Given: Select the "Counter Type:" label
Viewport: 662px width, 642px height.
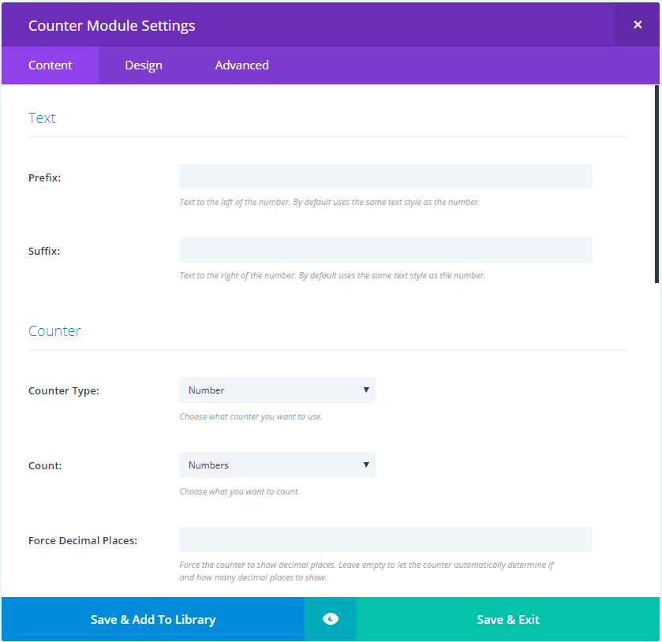Looking at the screenshot, I should point(64,390).
